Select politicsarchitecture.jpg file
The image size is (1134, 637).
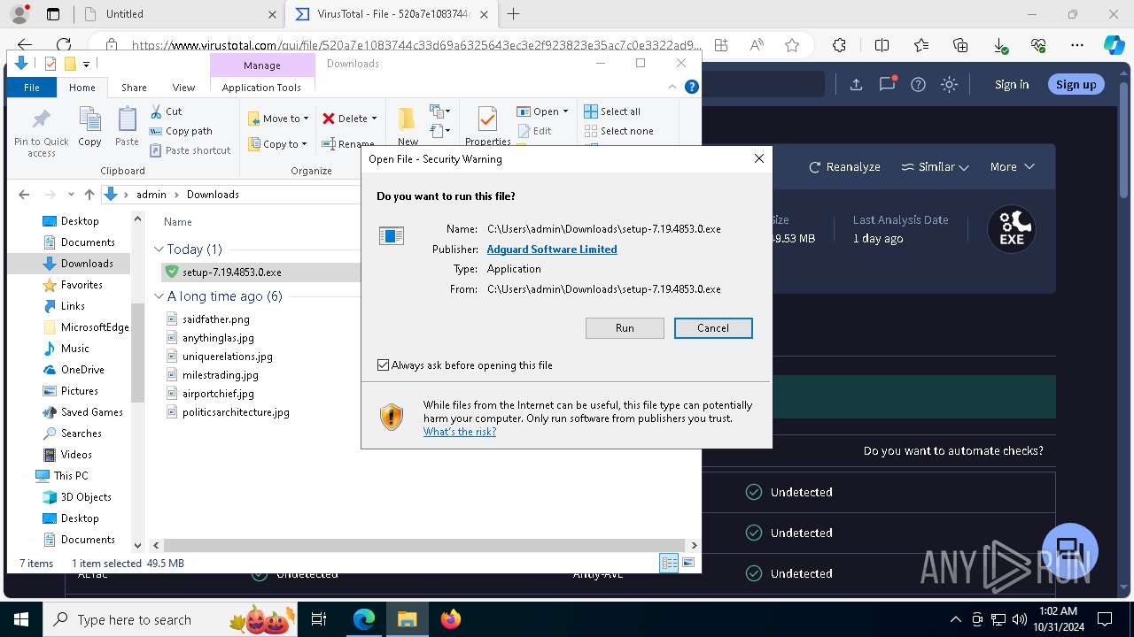point(236,412)
